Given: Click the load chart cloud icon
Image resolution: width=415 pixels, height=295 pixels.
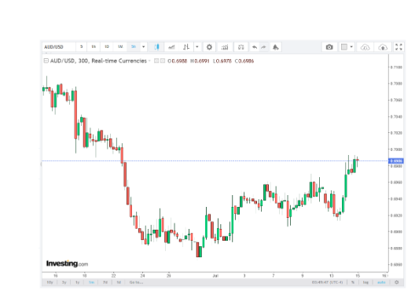Looking at the screenshot, I should click(365, 47).
